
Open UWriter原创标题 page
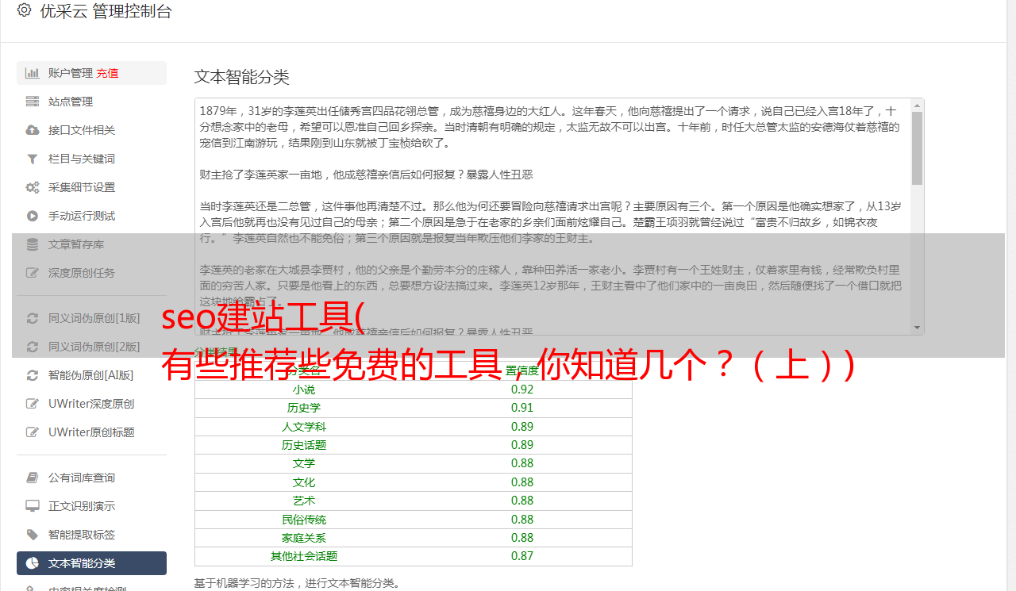click(91, 432)
